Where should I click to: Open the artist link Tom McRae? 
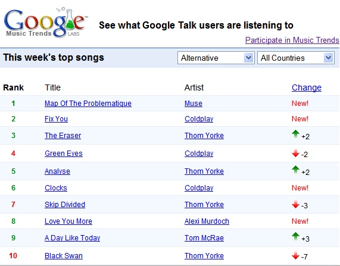click(x=204, y=238)
